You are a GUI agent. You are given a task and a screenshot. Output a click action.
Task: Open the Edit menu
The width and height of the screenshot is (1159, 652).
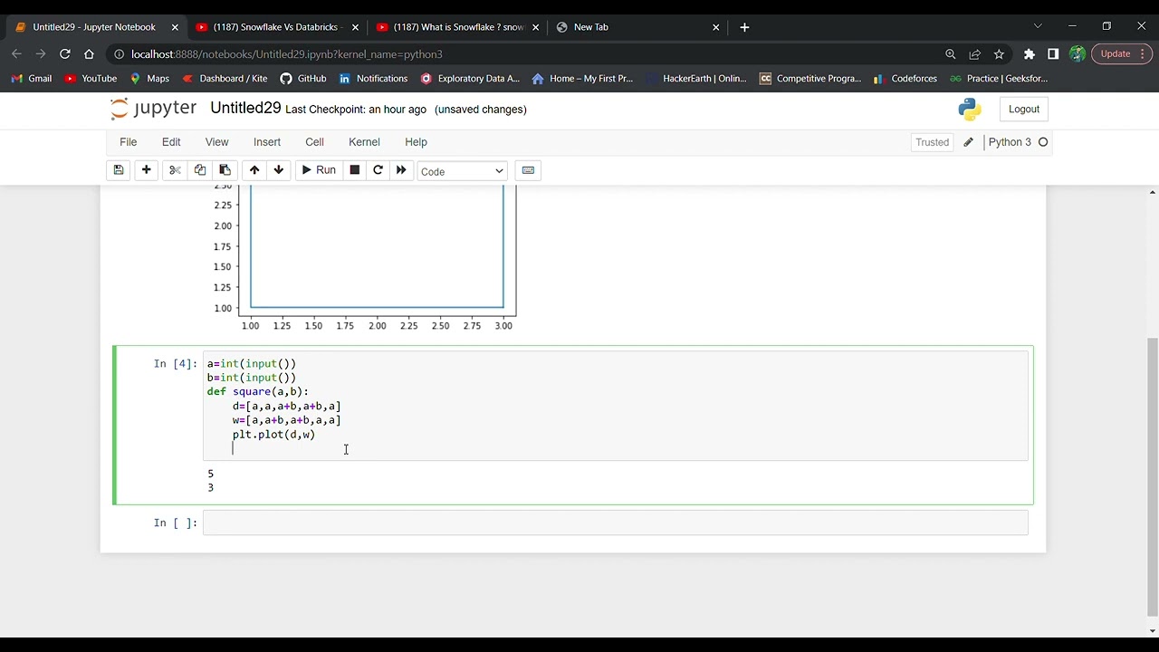[x=171, y=142]
